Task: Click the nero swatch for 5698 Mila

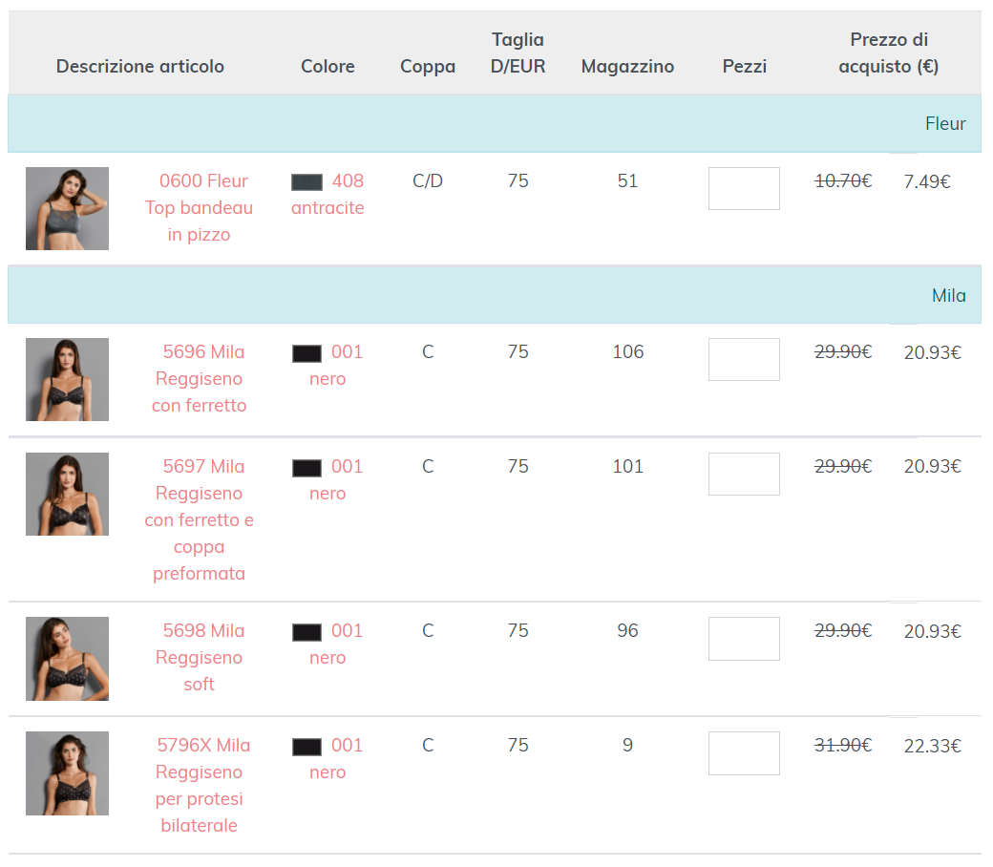Action: pyautogui.click(x=306, y=632)
